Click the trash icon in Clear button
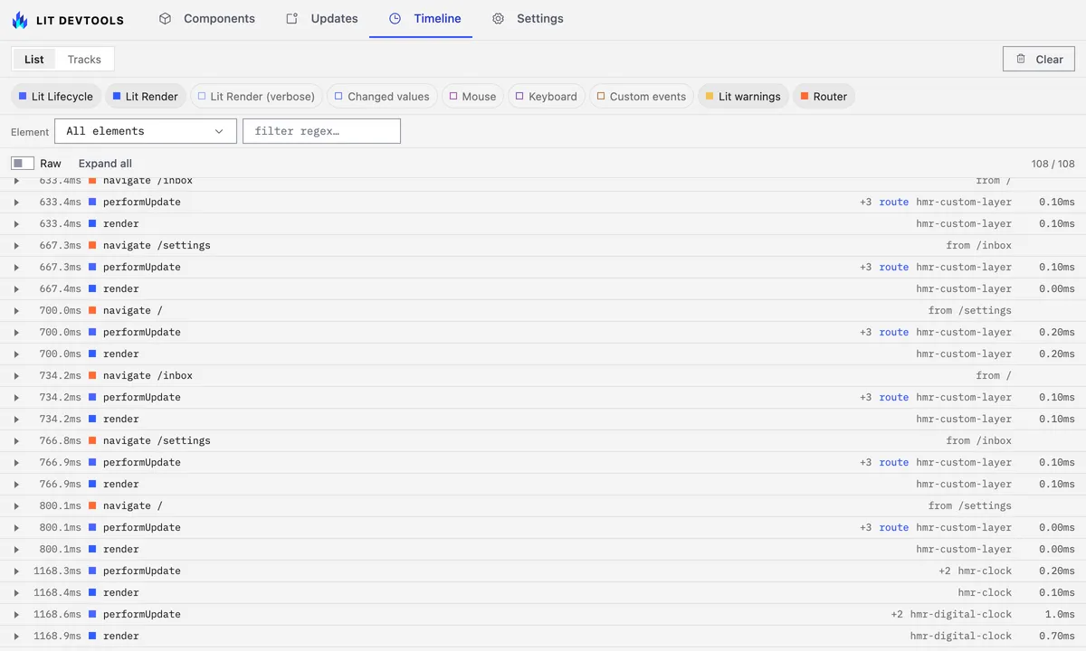Screen dimensions: 1086x651 (x=1021, y=59)
